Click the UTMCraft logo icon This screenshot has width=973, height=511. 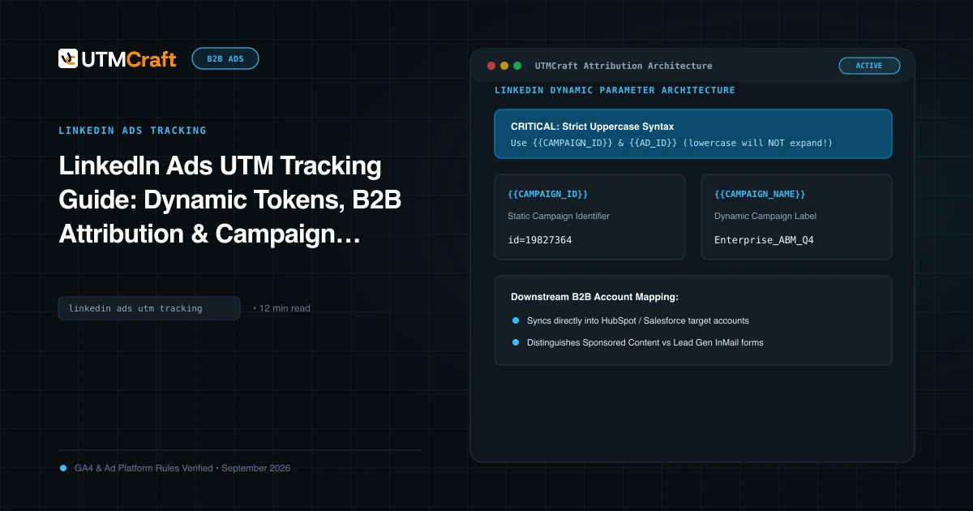pyautogui.click(x=68, y=58)
